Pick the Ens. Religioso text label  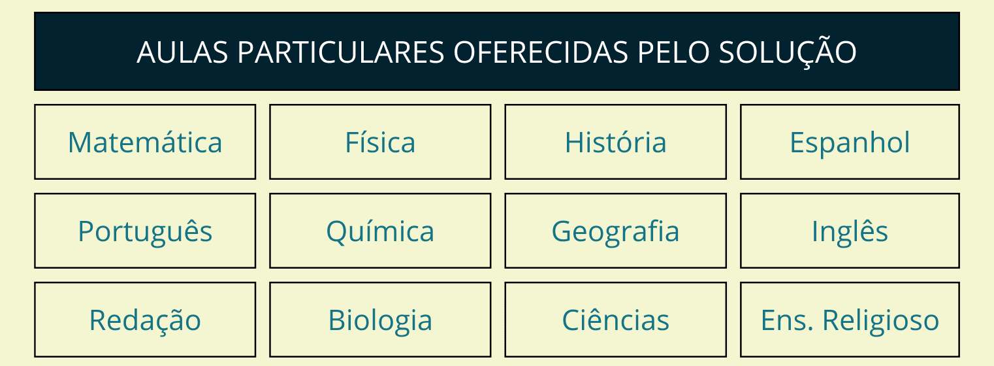tap(850, 320)
